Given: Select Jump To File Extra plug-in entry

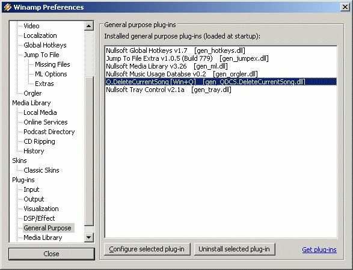Looking at the screenshot, I should [221, 58].
